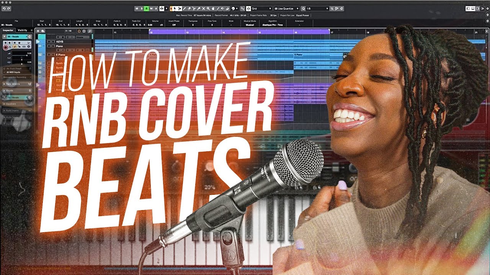Viewport: 490px width, 275px height.
Task: Open info line setup gear icon
Action: (488, 21)
